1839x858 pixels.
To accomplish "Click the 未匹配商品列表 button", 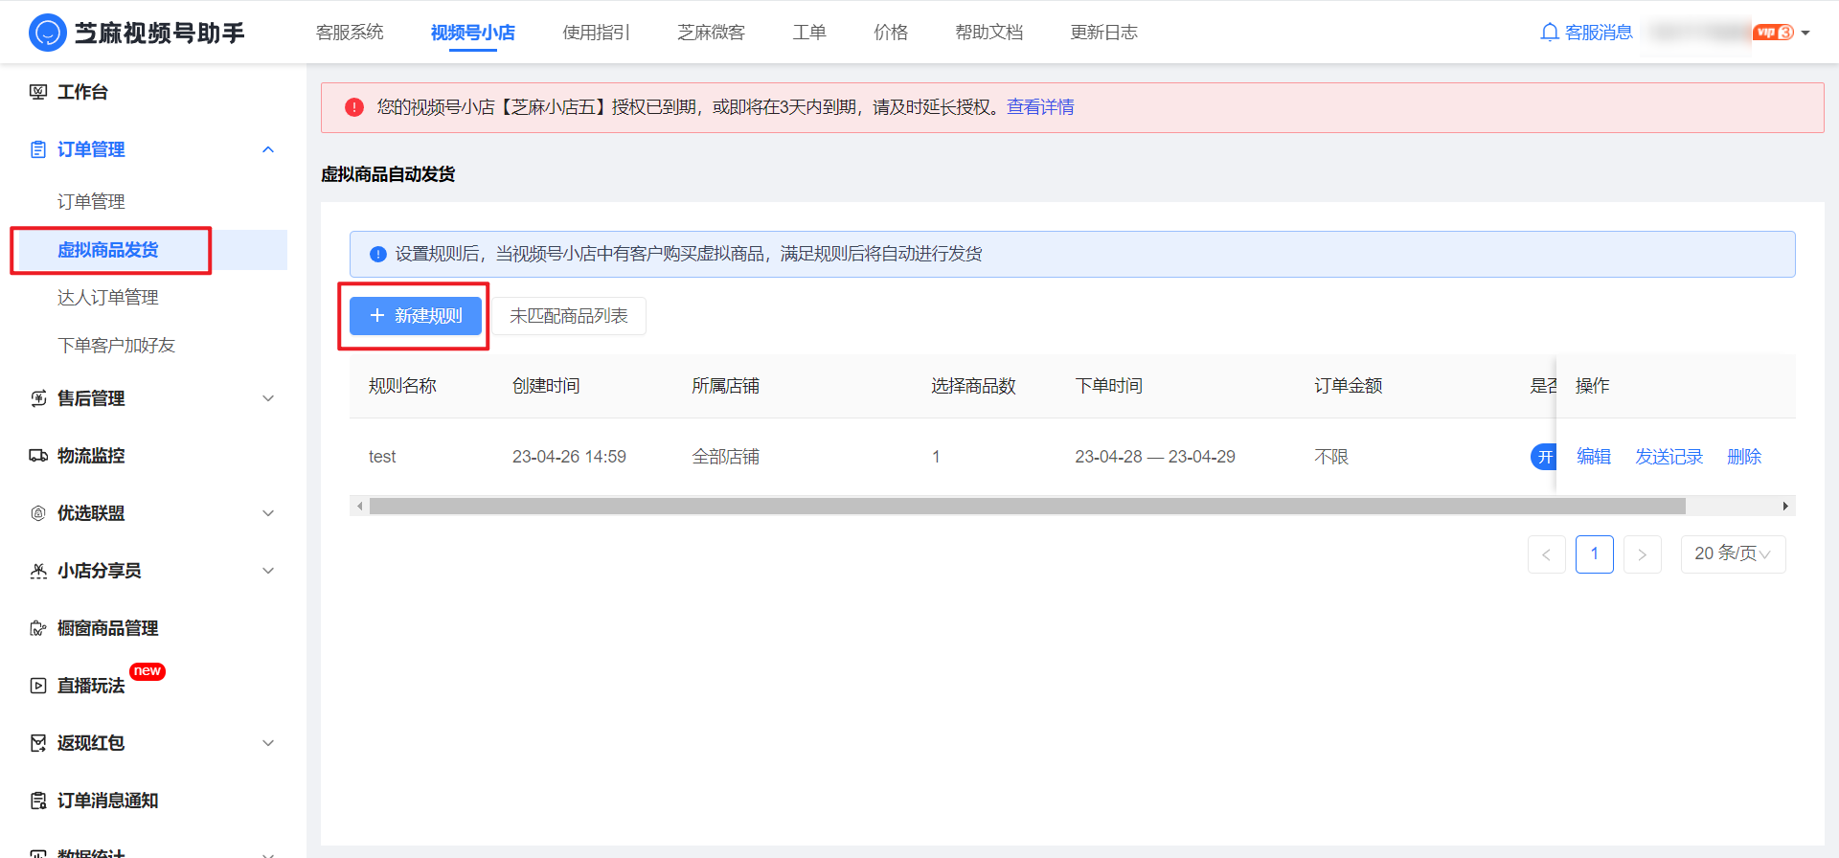I will point(569,316).
